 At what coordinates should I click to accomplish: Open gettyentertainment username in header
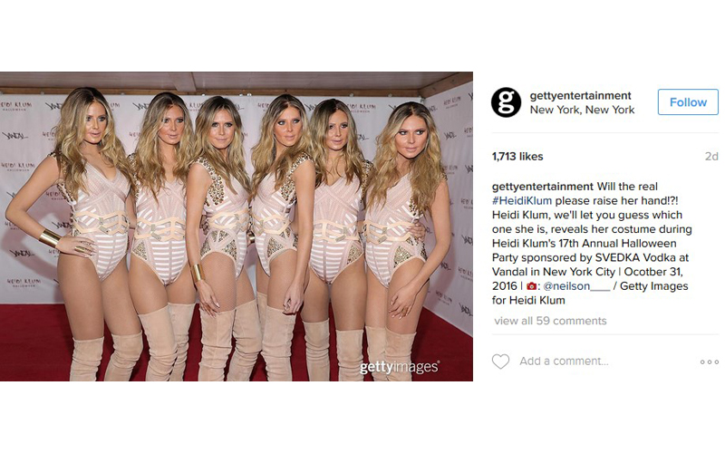pos(580,96)
